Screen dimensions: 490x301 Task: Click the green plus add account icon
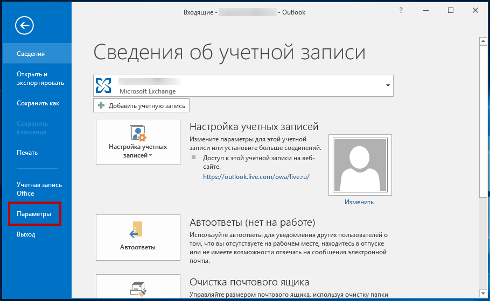coord(101,105)
